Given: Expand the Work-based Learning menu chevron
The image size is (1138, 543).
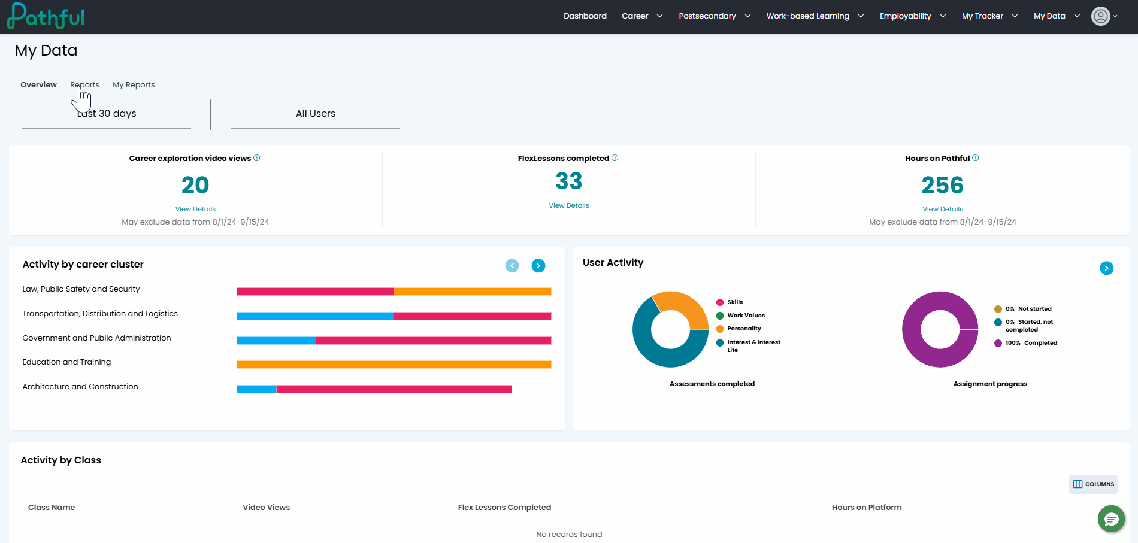Looking at the screenshot, I should pyautogui.click(x=861, y=16).
